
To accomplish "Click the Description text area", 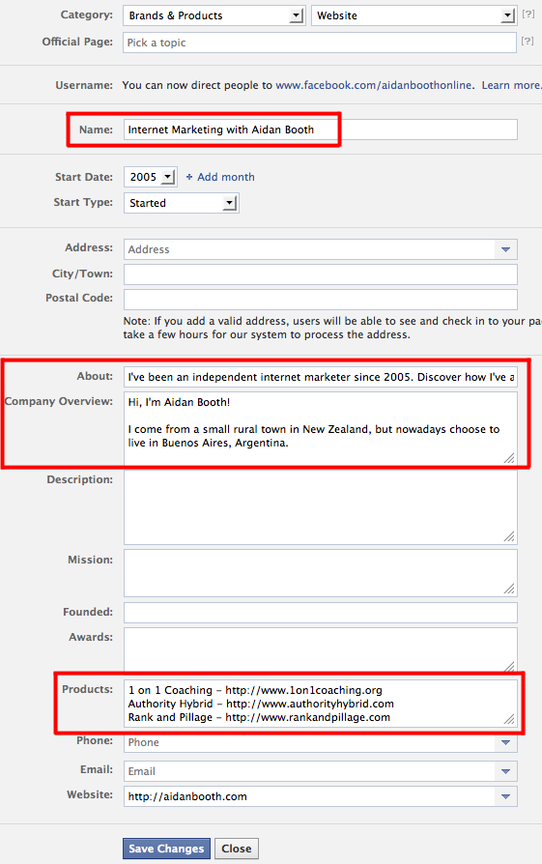I will pos(320,507).
